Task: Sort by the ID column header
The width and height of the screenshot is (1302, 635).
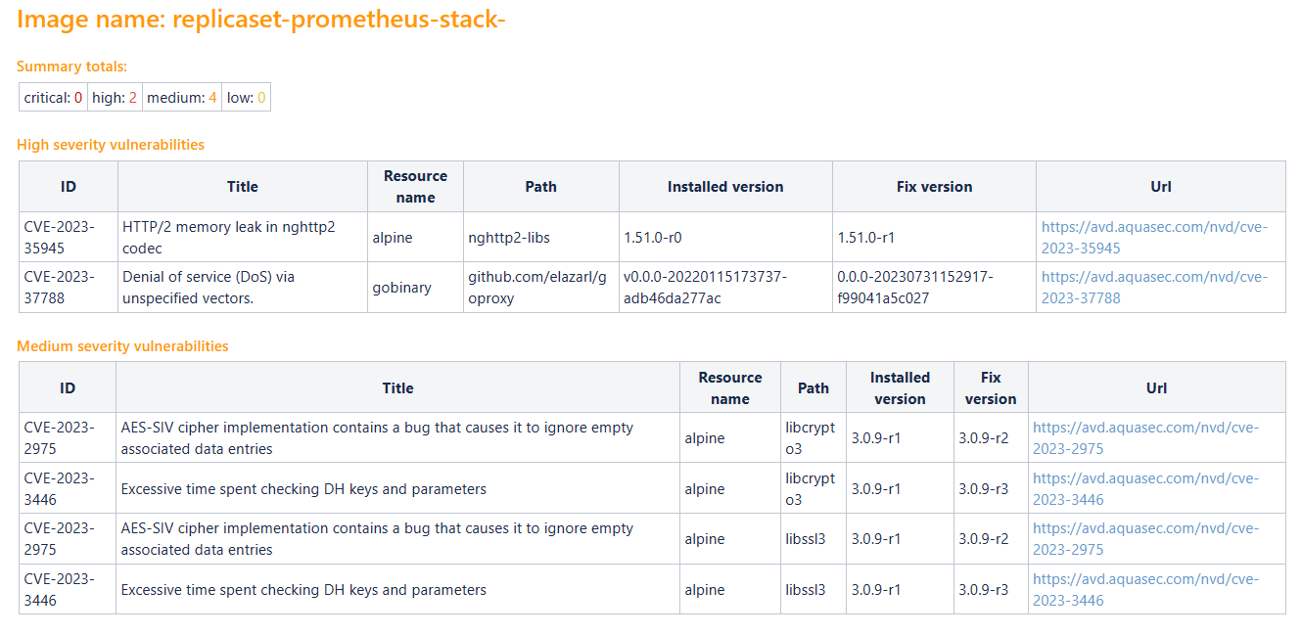Action: [67, 186]
